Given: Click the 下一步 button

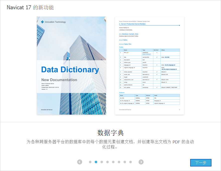Looking at the screenshot, I should click(201, 163).
